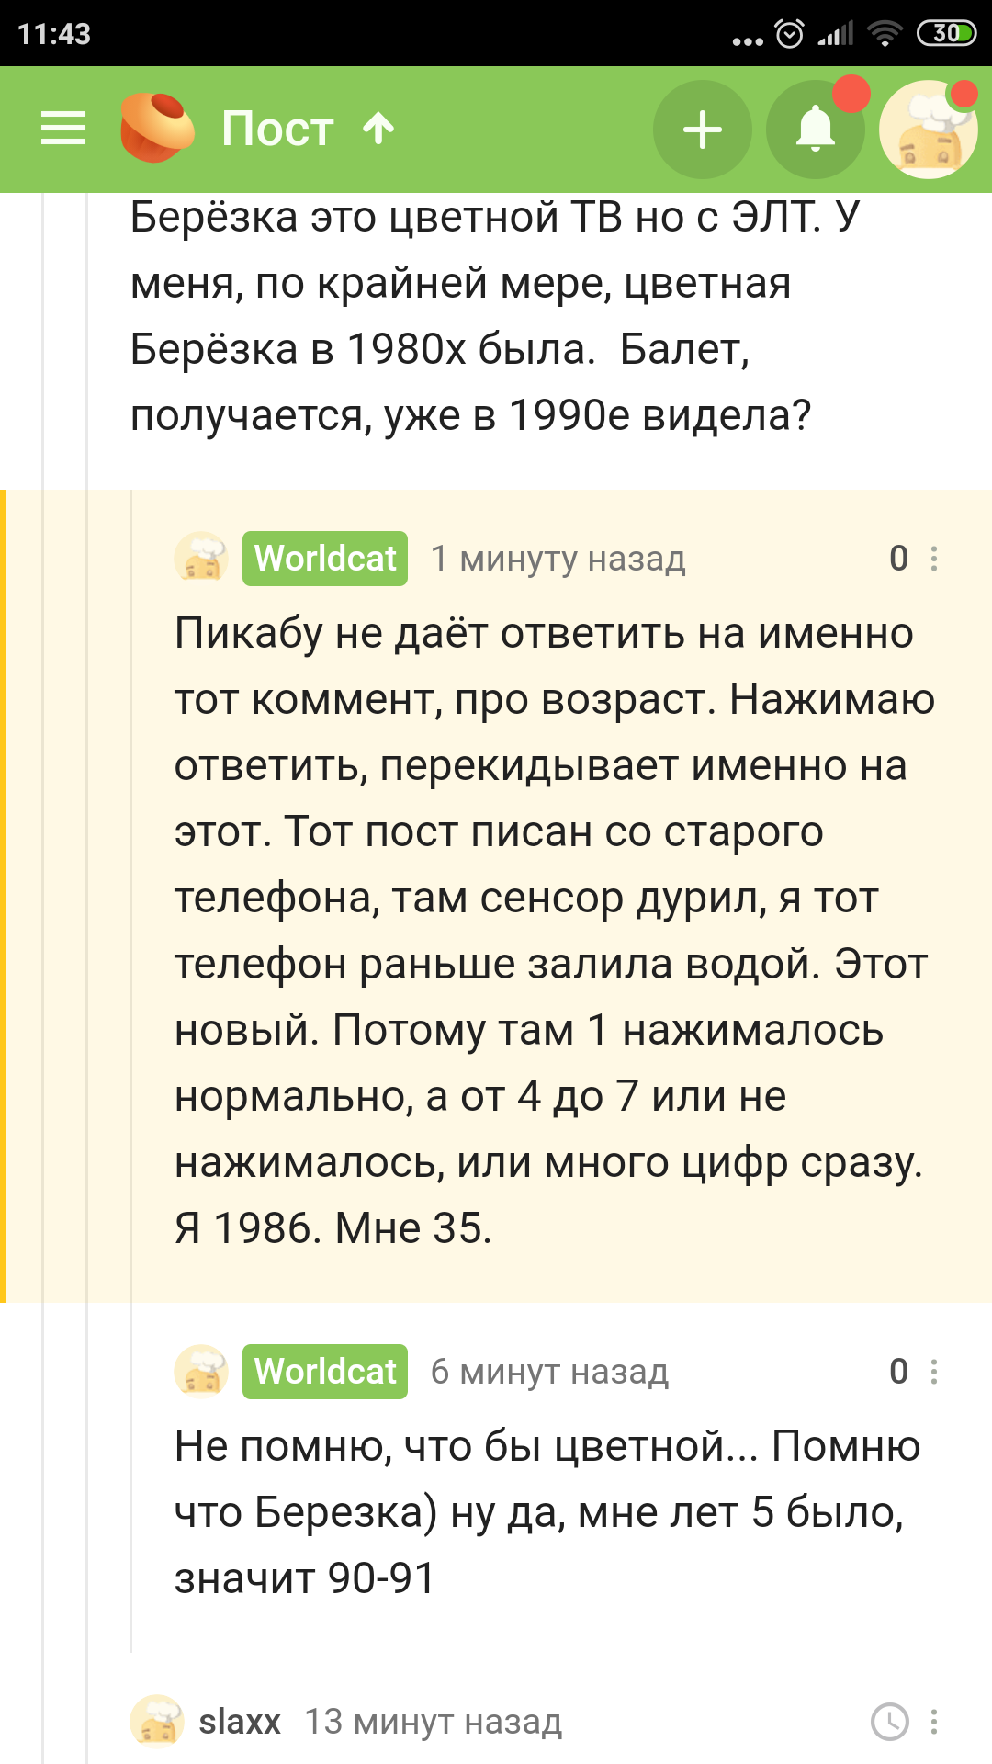Image resolution: width=992 pixels, height=1764 pixels.
Task: Tap Worldcat avatar in highlighted comment
Action: point(201,558)
